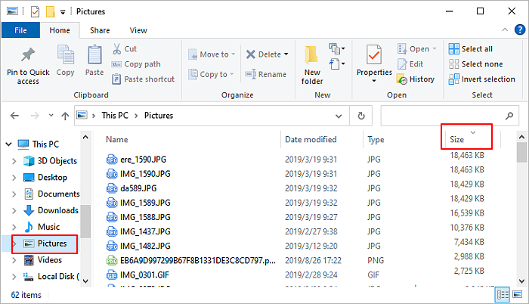This screenshot has width=529, height=304.
Task: Click the title bar properties checkmark icon
Action: pyautogui.click(x=35, y=12)
